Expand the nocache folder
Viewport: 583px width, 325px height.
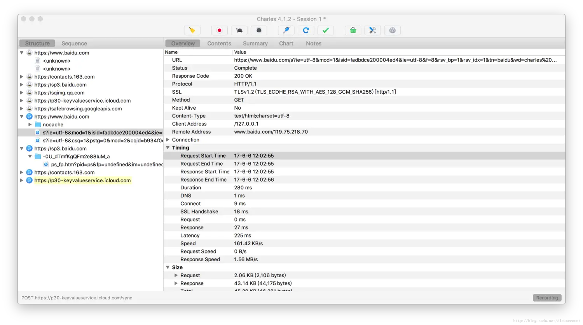(30, 124)
